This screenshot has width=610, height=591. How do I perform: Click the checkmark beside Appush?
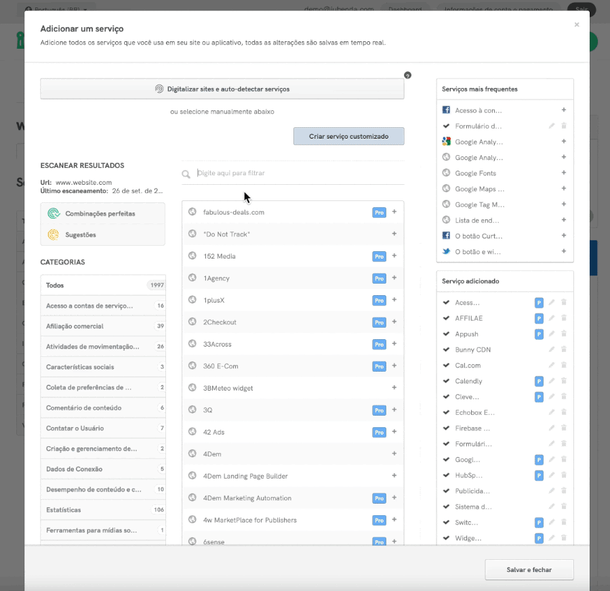click(446, 334)
